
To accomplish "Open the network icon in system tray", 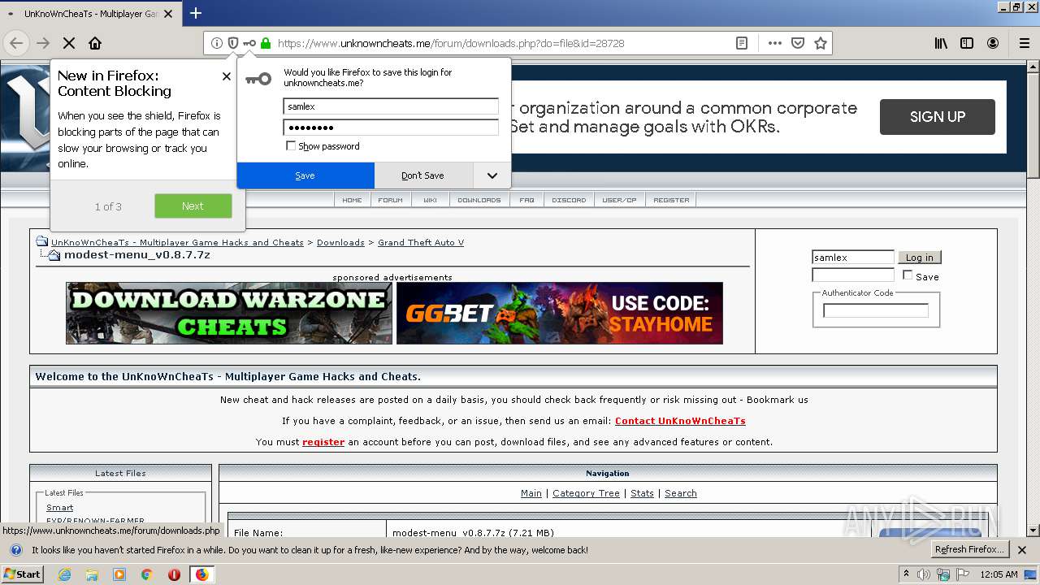I will pos(943,574).
